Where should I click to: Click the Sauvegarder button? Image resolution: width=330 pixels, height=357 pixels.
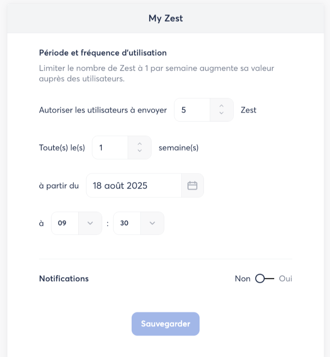pyautogui.click(x=165, y=324)
